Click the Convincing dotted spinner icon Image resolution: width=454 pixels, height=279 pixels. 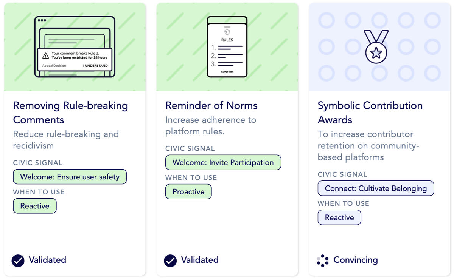click(323, 261)
